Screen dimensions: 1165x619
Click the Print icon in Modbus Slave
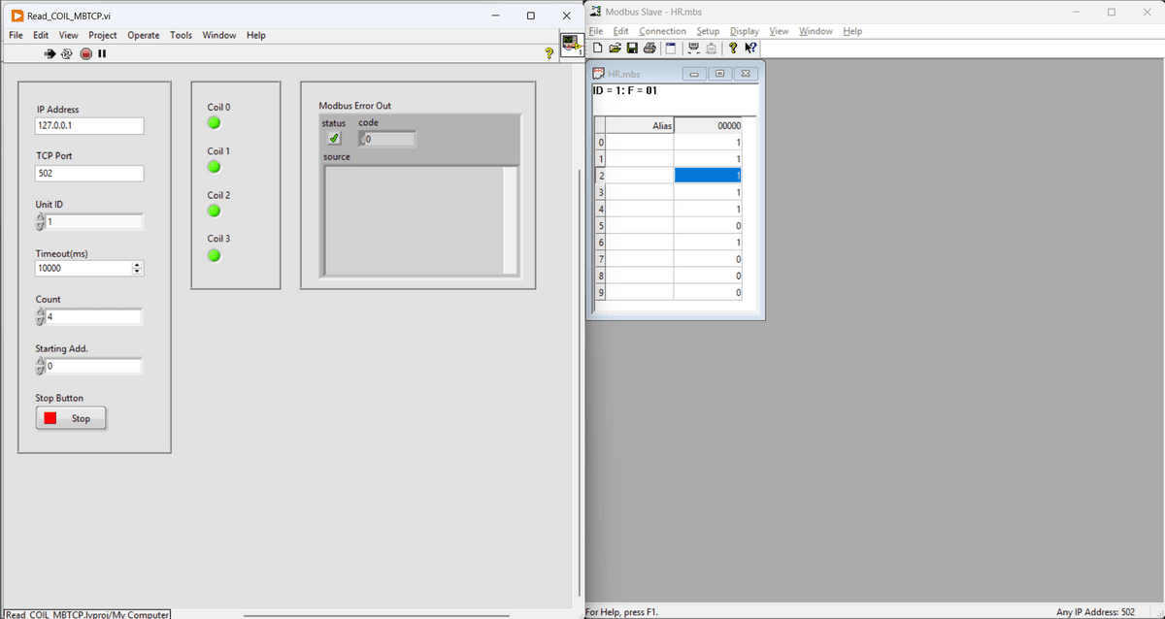(649, 49)
